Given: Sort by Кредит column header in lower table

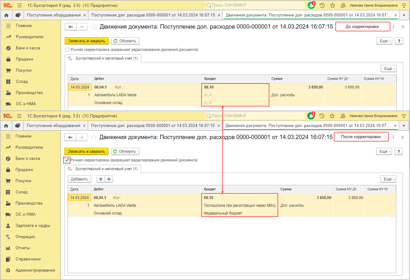Looking at the screenshot, I should [240, 189].
